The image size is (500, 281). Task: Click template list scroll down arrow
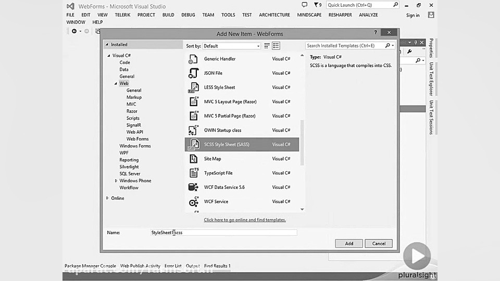tap(302, 209)
